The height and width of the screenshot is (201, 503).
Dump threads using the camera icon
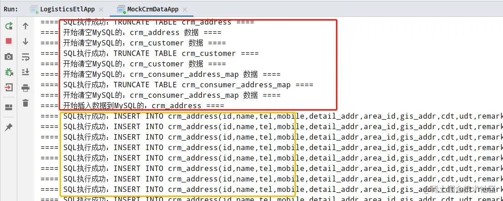[x=9, y=57]
